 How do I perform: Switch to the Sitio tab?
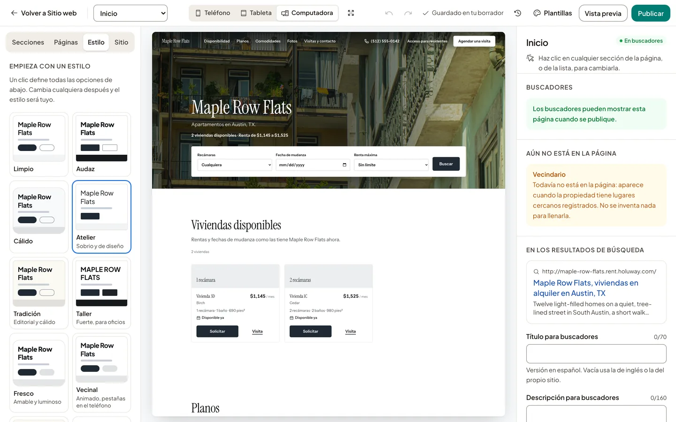[121, 42]
